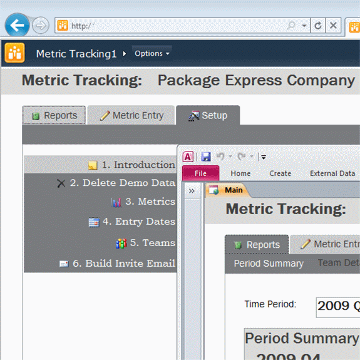Click the site favicon in the address bar
The image size is (360, 360).
pyautogui.click(x=63, y=25)
